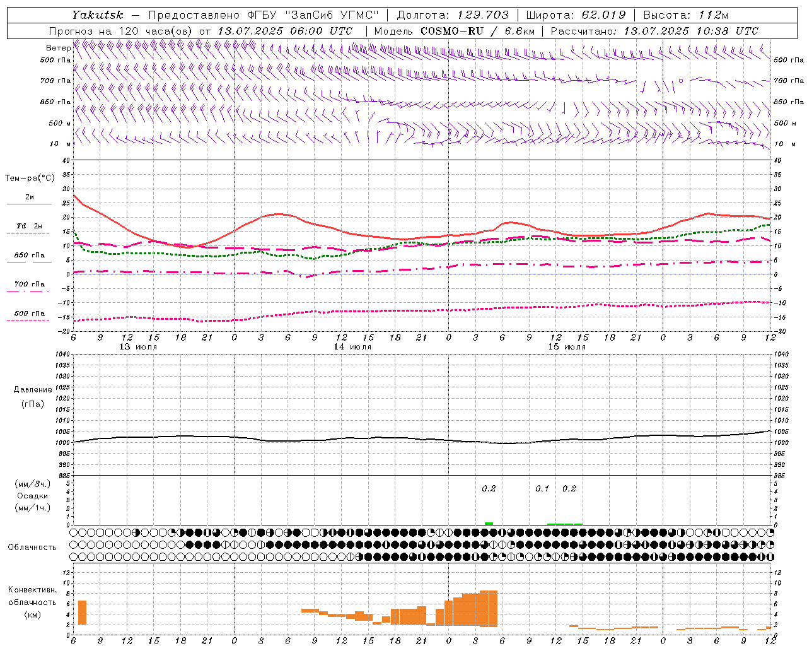807x646 pixels.
Task: Click the Высота: 112м value
Action: (x=687, y=15)
